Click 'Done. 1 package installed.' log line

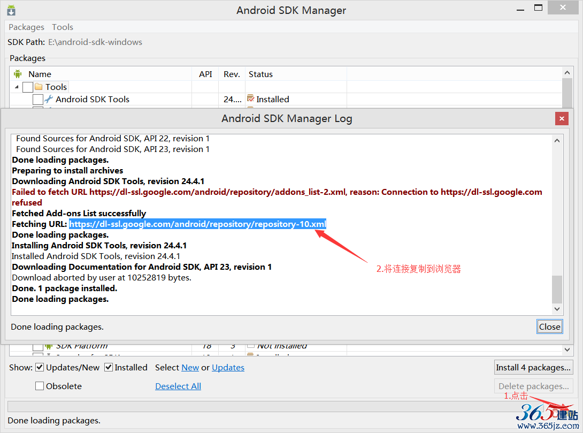(64, 288)
